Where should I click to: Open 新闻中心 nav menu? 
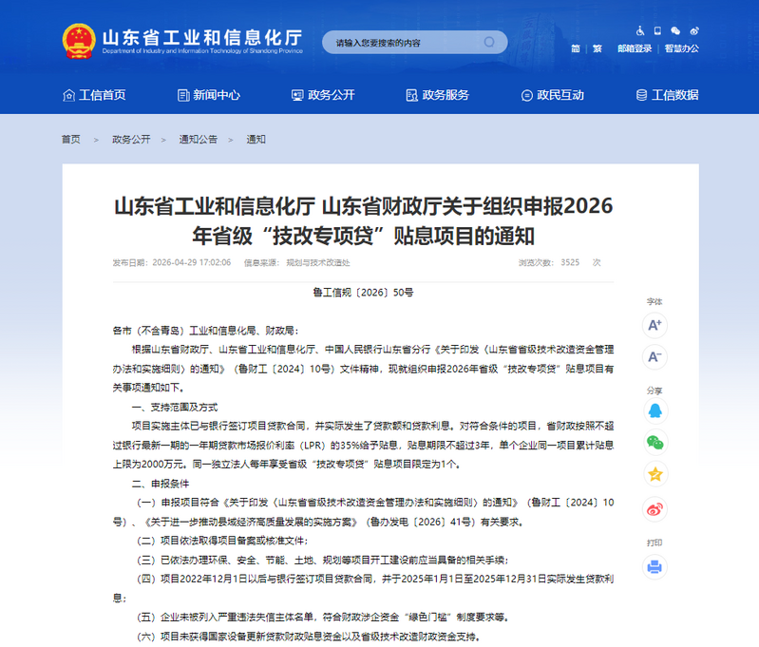[209, 95]
